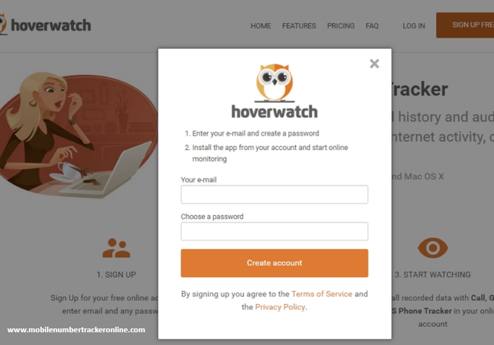Go to the FEATURES page

299,26
